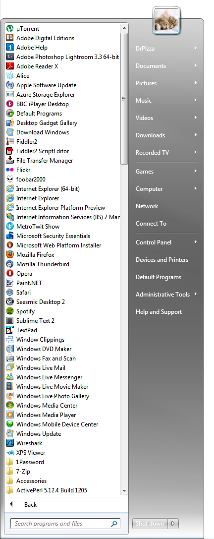Viewport: 214px width, 539px height.
Task: Open the Shut down options arrow
Action: (x=173, y=524)
